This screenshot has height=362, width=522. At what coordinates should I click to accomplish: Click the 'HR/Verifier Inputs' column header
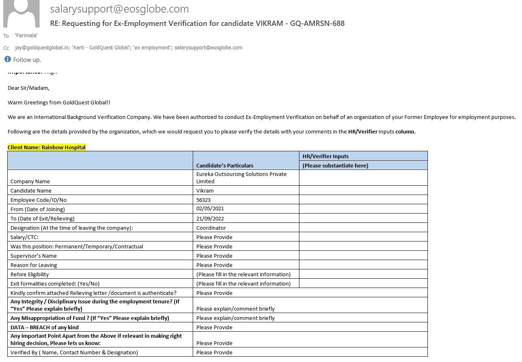(x=326, y=156)
